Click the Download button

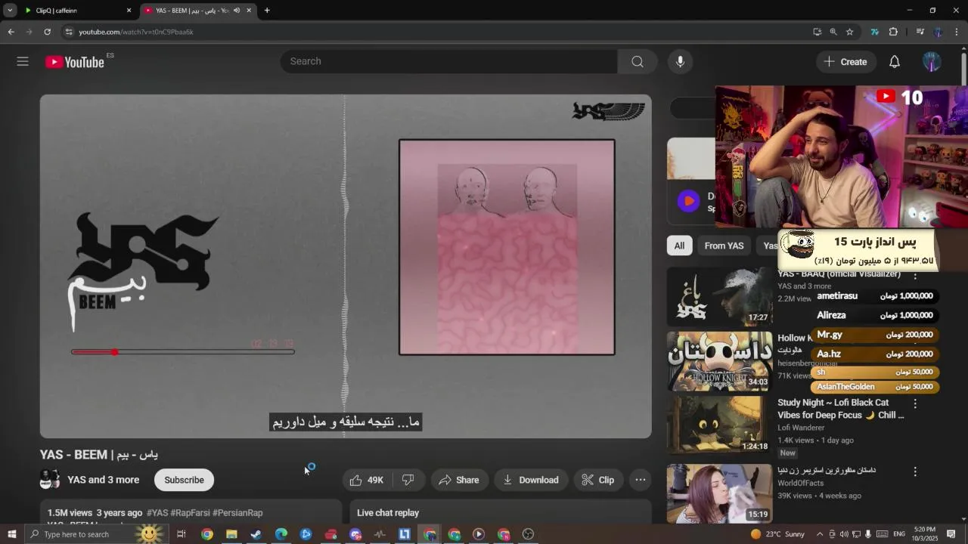pyautogui.click(x=531, y=480)
